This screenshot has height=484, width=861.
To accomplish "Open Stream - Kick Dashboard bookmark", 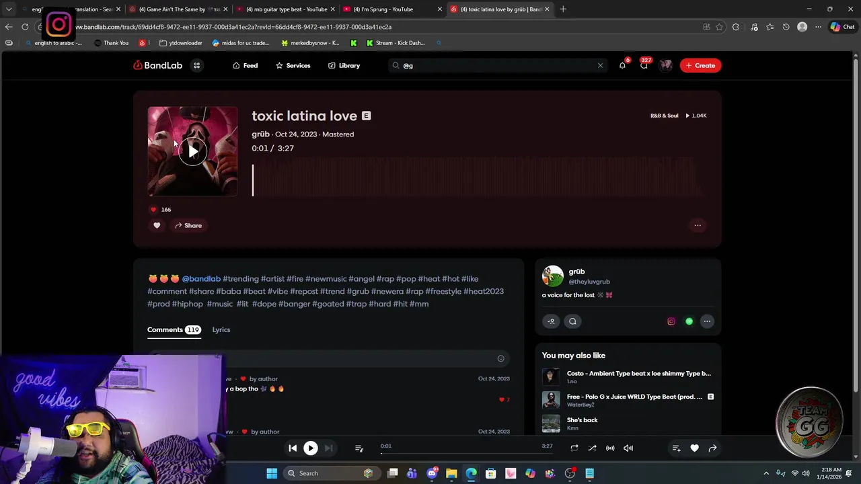I will [396, 42].
